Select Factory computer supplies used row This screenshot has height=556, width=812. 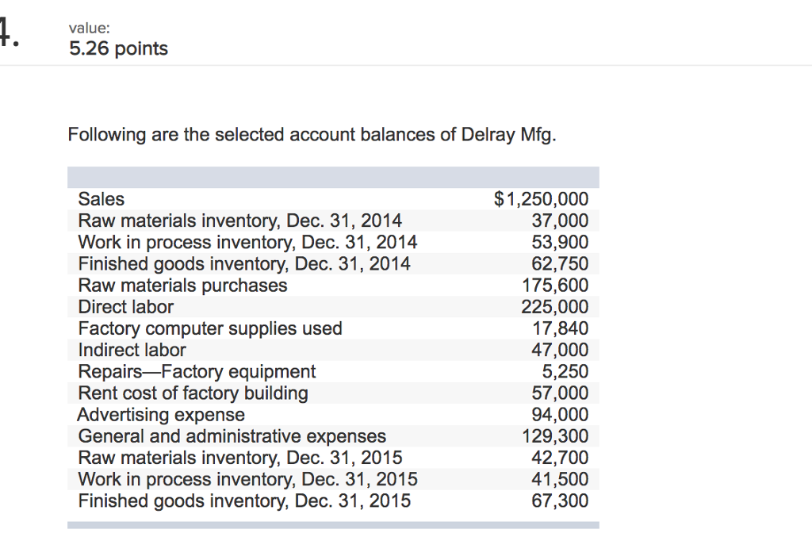[x=210, y=328]
